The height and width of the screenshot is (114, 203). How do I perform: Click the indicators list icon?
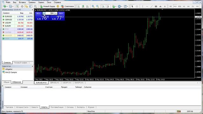(114, 6)
